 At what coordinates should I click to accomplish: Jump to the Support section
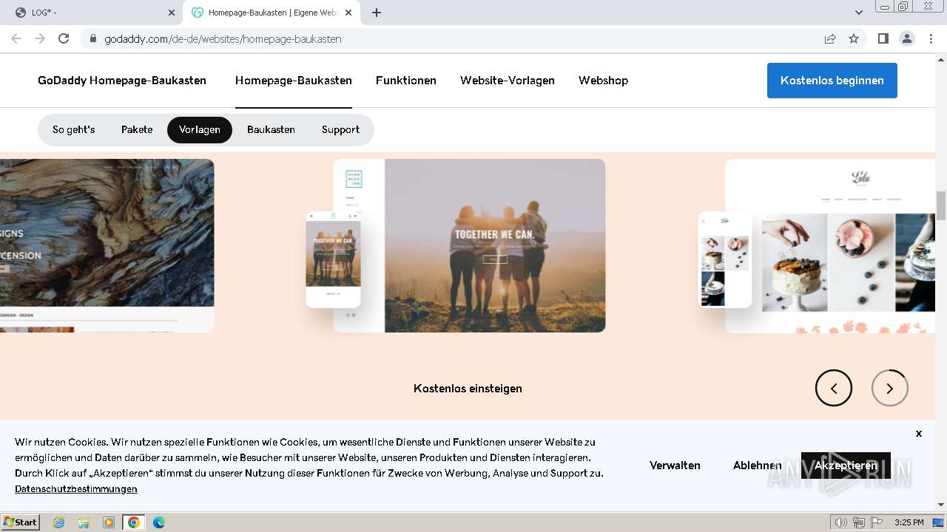tap(340, 129)
